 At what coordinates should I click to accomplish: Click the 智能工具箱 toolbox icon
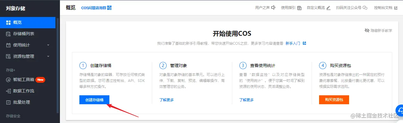[x=8, y=80]
